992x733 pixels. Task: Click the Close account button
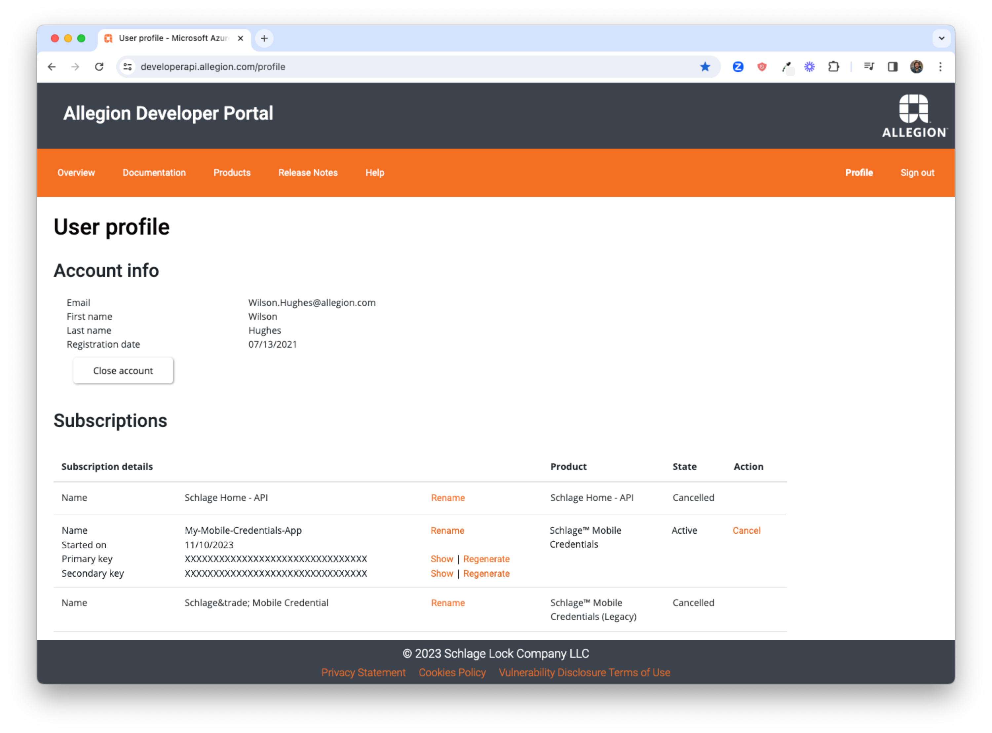click(123, 370)
